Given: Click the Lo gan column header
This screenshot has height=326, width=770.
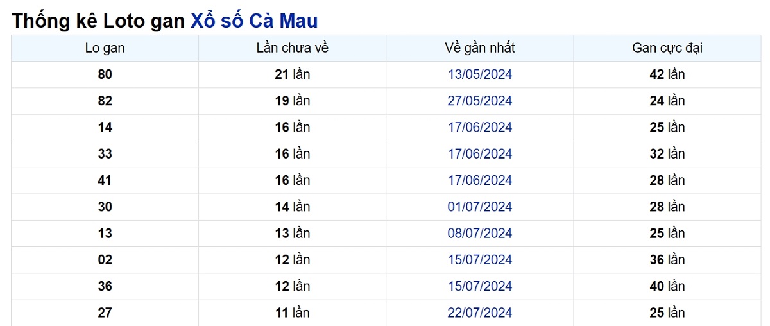Looking at the screenshot, I should point(105,48).
